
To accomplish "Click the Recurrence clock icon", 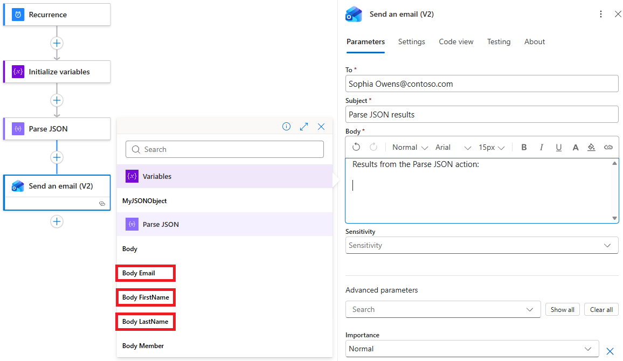I will (x=18, y=15).
